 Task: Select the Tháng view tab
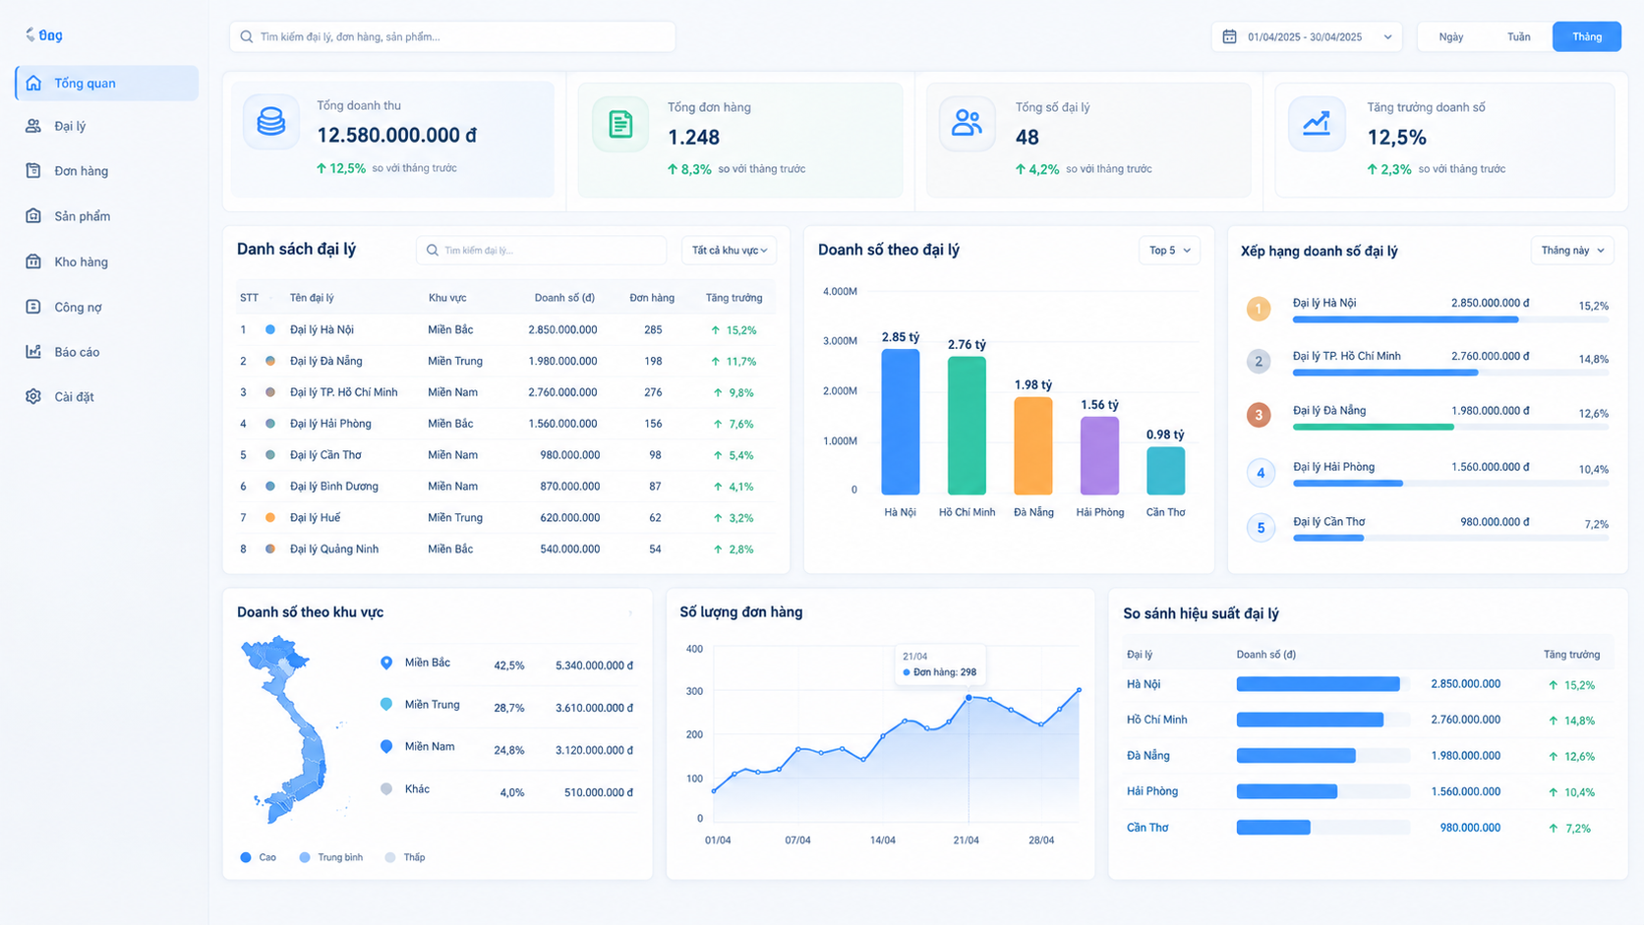point(1587,36)
